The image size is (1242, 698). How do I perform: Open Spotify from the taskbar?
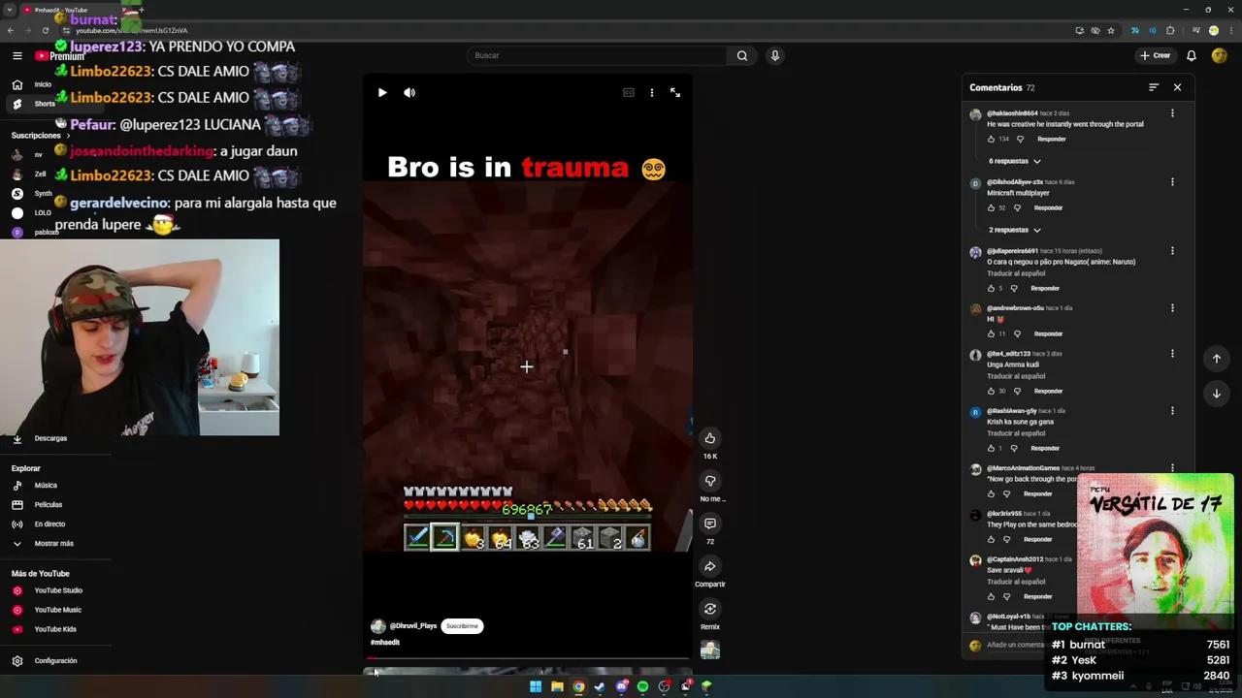tap(642, 686)
